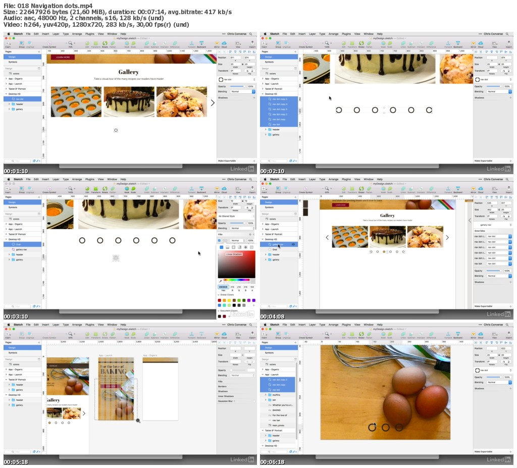Click the Scale tool in the 00:03:10 frame
517x468 pixels.
coord(133,189)
